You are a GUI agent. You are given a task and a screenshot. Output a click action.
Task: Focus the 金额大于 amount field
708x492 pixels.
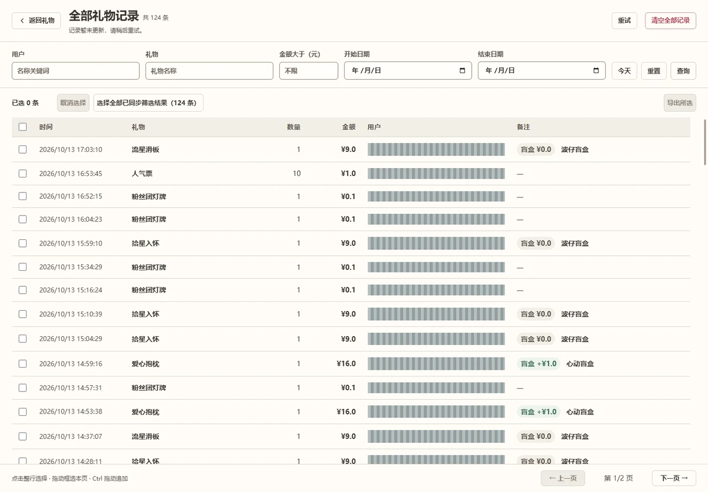pos(309,71)
